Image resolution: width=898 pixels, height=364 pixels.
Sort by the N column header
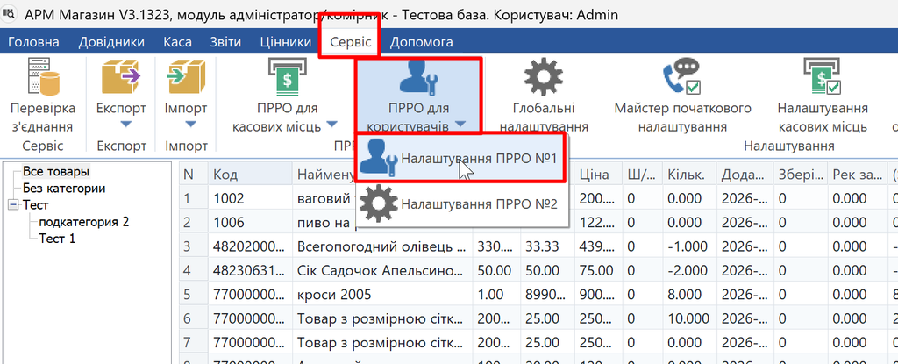pos(194,175)
